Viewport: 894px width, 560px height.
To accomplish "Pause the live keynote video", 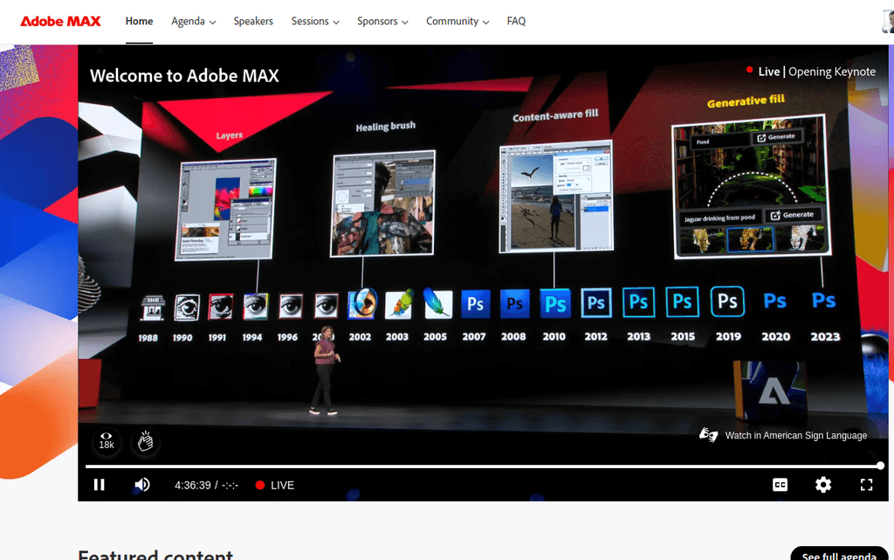I will (x=100, y=485).
